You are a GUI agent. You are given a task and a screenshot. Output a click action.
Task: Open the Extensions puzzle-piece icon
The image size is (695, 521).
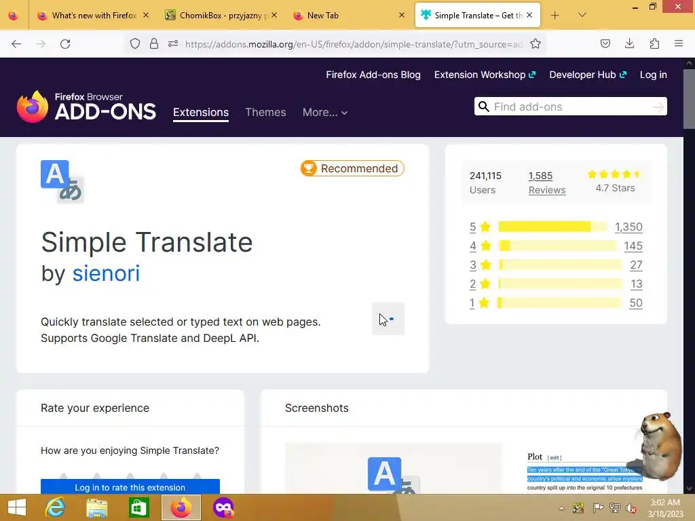[654, 43]
